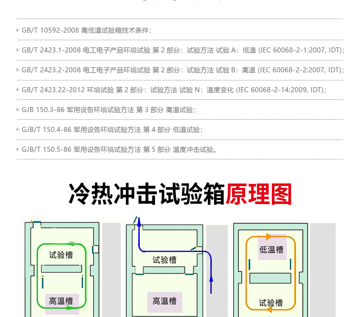Select the GB/T 10592-2008 高低温试验箱技术条件 line
Screen dimensions: 360x317
point(86,30)
